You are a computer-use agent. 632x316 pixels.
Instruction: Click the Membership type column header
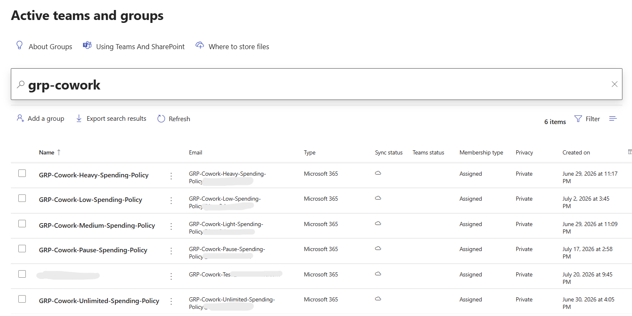[x=481, y=152]
